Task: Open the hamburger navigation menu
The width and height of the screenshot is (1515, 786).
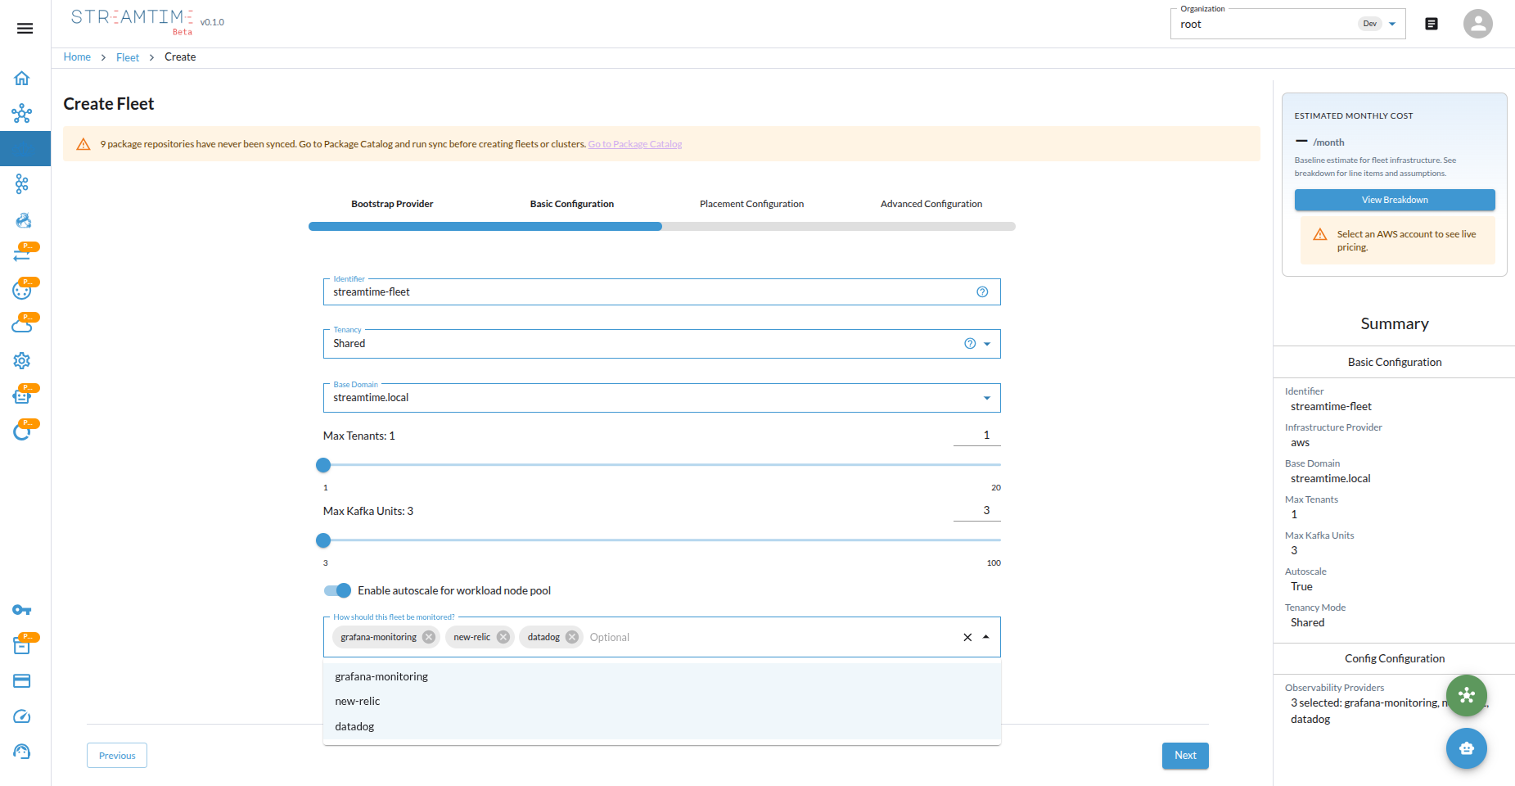Action: pyautogui.click(x=25, y=29)
